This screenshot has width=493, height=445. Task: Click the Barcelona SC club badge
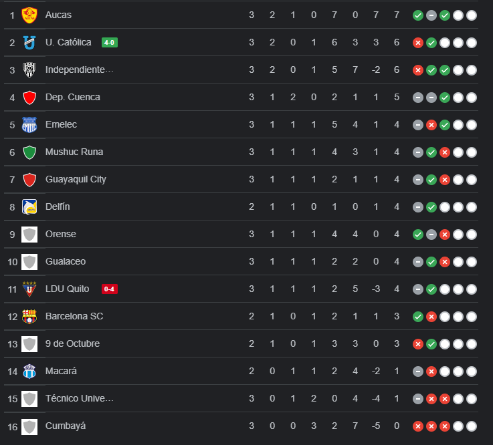tap(29, 317)
